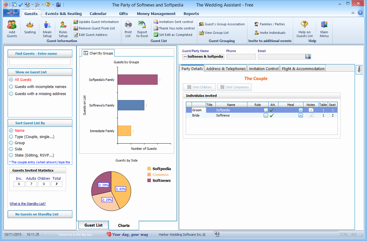This screenshot has width=367, height=241.
Task: Open Role selector for Groom row
Action: 266,110
